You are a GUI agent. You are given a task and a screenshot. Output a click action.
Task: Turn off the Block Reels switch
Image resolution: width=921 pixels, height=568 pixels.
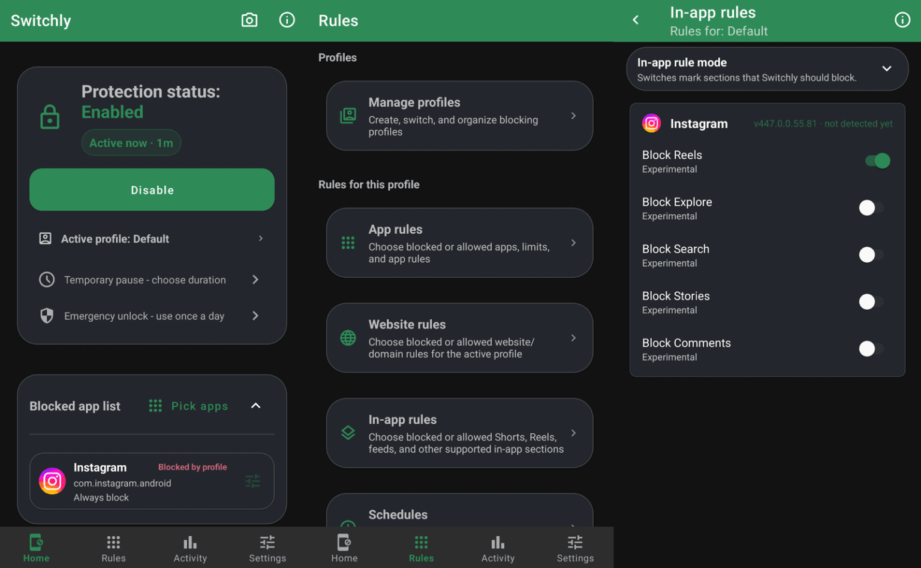click(x=877, y=161)
